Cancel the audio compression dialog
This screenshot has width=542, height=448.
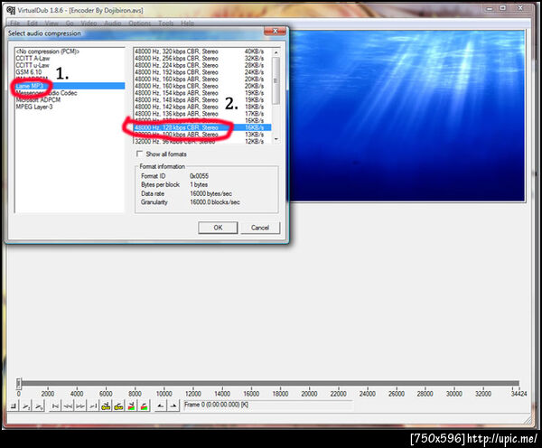(260, 228)
